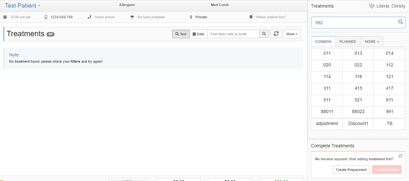Add item code 88011 from the grid
This screenshot has height=181, width=409.
pos(327,111)
